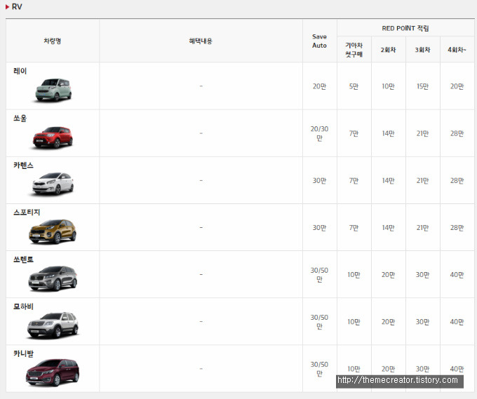This screenshot has width=477, height=399.
Task: Click the red 쏘울 car image
Action: coord(53,137)
